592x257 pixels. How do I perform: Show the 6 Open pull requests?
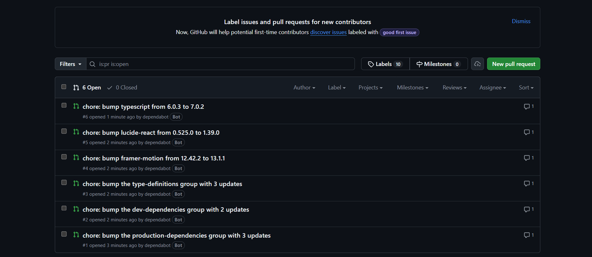[x=87, y=88]
